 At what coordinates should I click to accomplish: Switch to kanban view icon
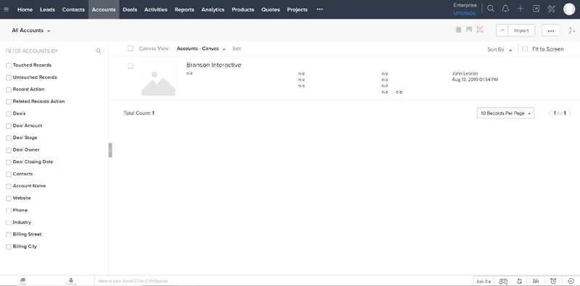469,29
